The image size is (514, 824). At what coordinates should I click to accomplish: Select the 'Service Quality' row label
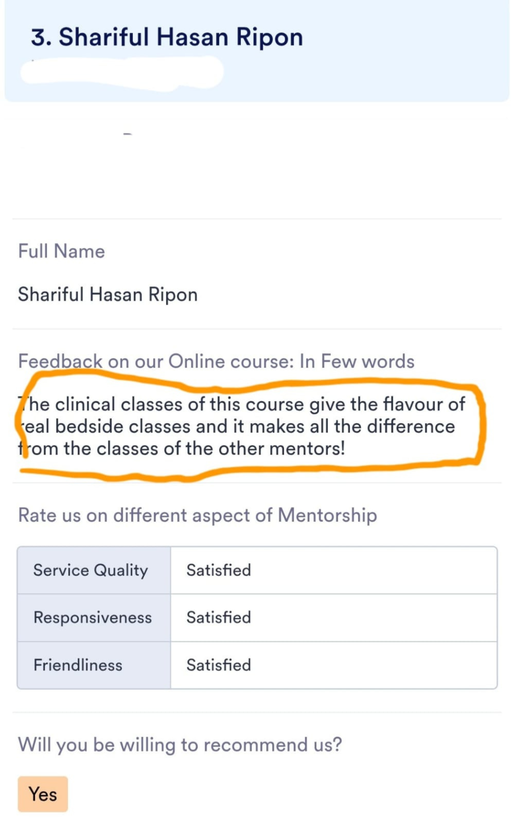[x=91, y=570]
